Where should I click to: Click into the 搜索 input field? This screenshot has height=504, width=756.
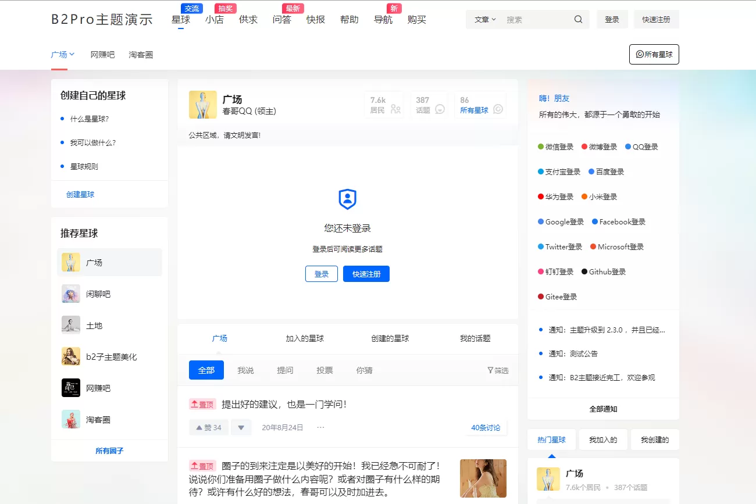535,19
